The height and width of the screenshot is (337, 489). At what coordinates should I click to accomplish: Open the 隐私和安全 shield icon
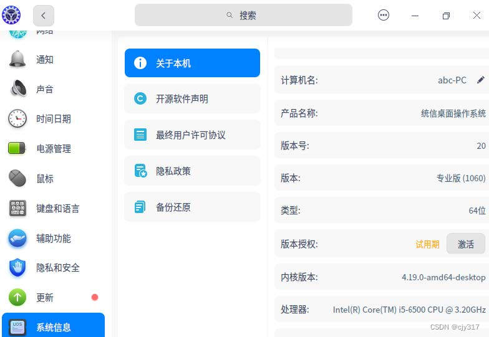(17, 268)
